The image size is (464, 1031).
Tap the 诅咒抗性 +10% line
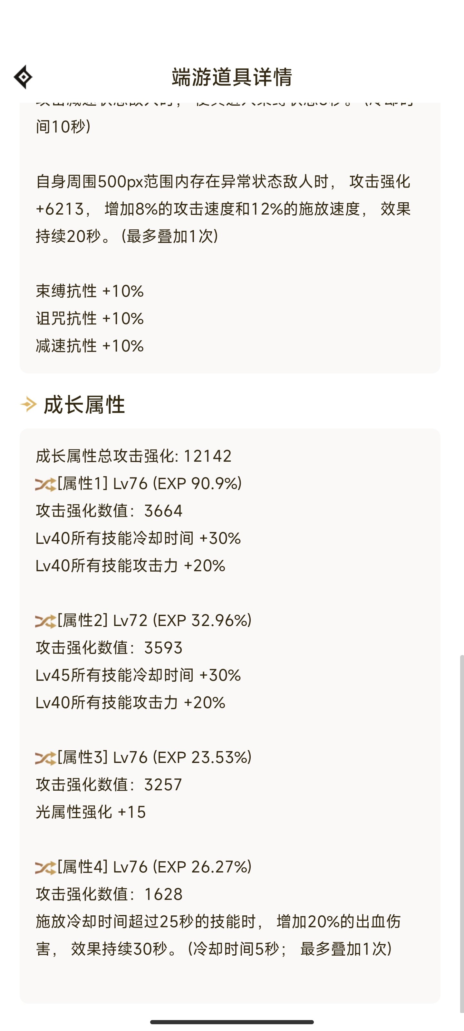pyautogui.click(x=90, y=319)
